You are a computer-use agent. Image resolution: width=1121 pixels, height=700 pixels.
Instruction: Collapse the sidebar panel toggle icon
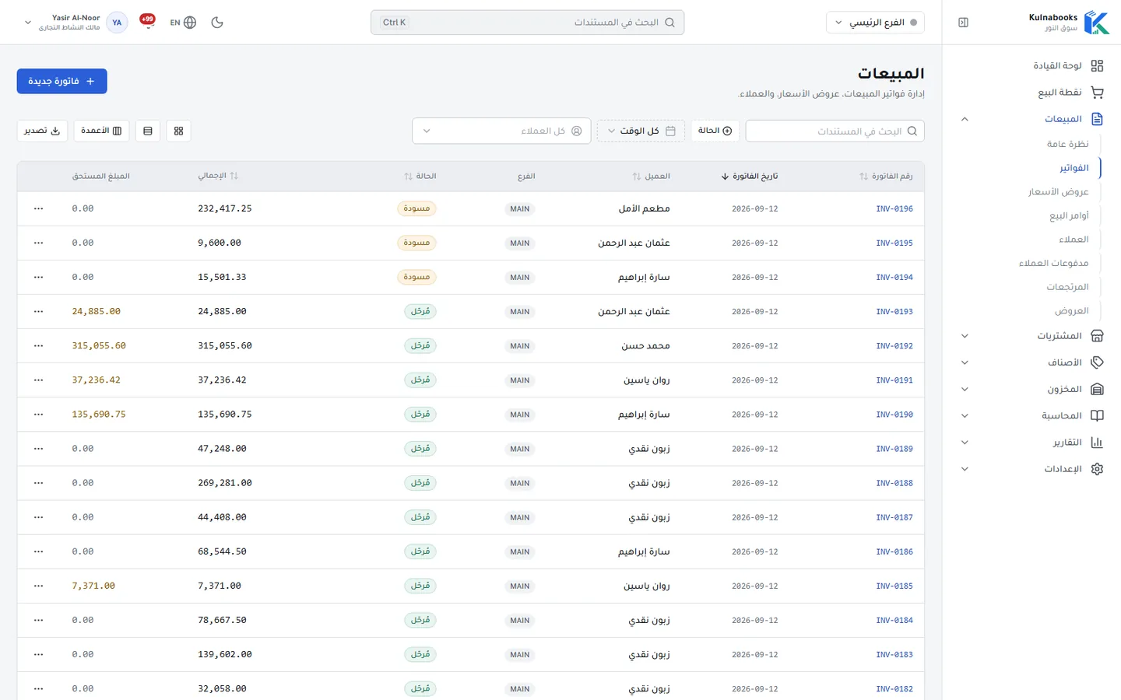tap(963, 23)
